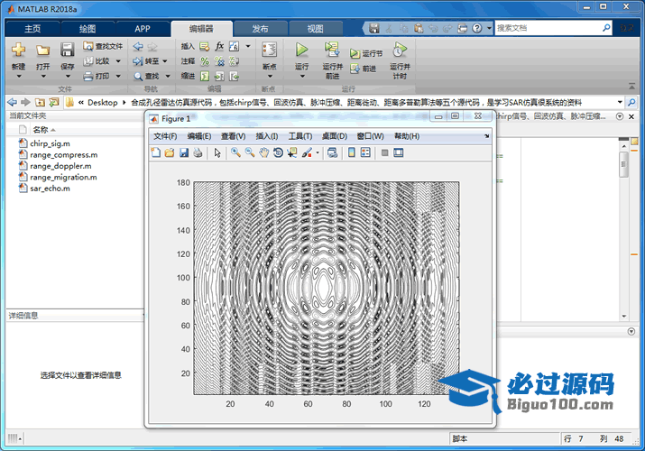This screenshot has width=645, height=451.
Task: Click the Show Plot Tools and Dock Figure icon
Action: [x=398, y=153]
